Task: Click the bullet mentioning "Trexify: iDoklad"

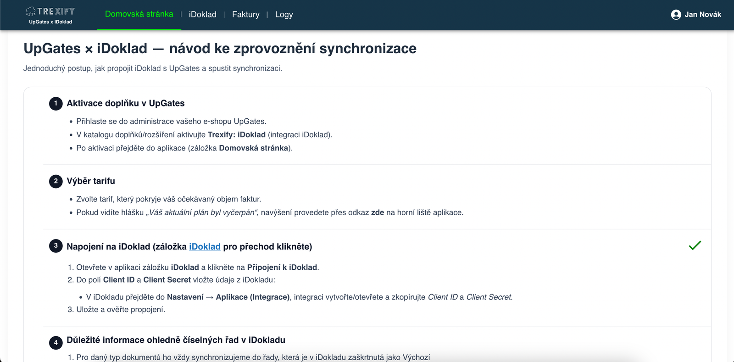Action: tap(204, 134)
